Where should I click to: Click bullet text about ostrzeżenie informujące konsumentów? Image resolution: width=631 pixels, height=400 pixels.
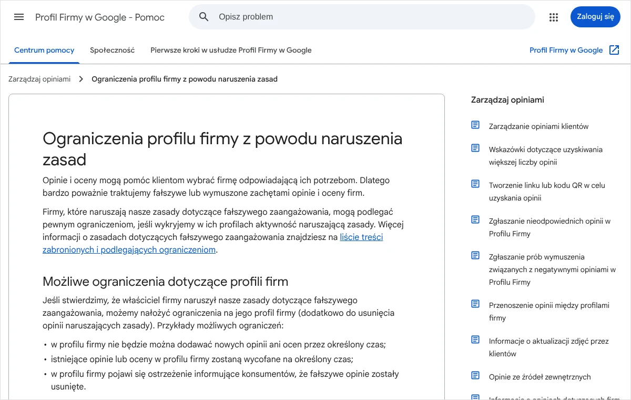click(225, 381)
